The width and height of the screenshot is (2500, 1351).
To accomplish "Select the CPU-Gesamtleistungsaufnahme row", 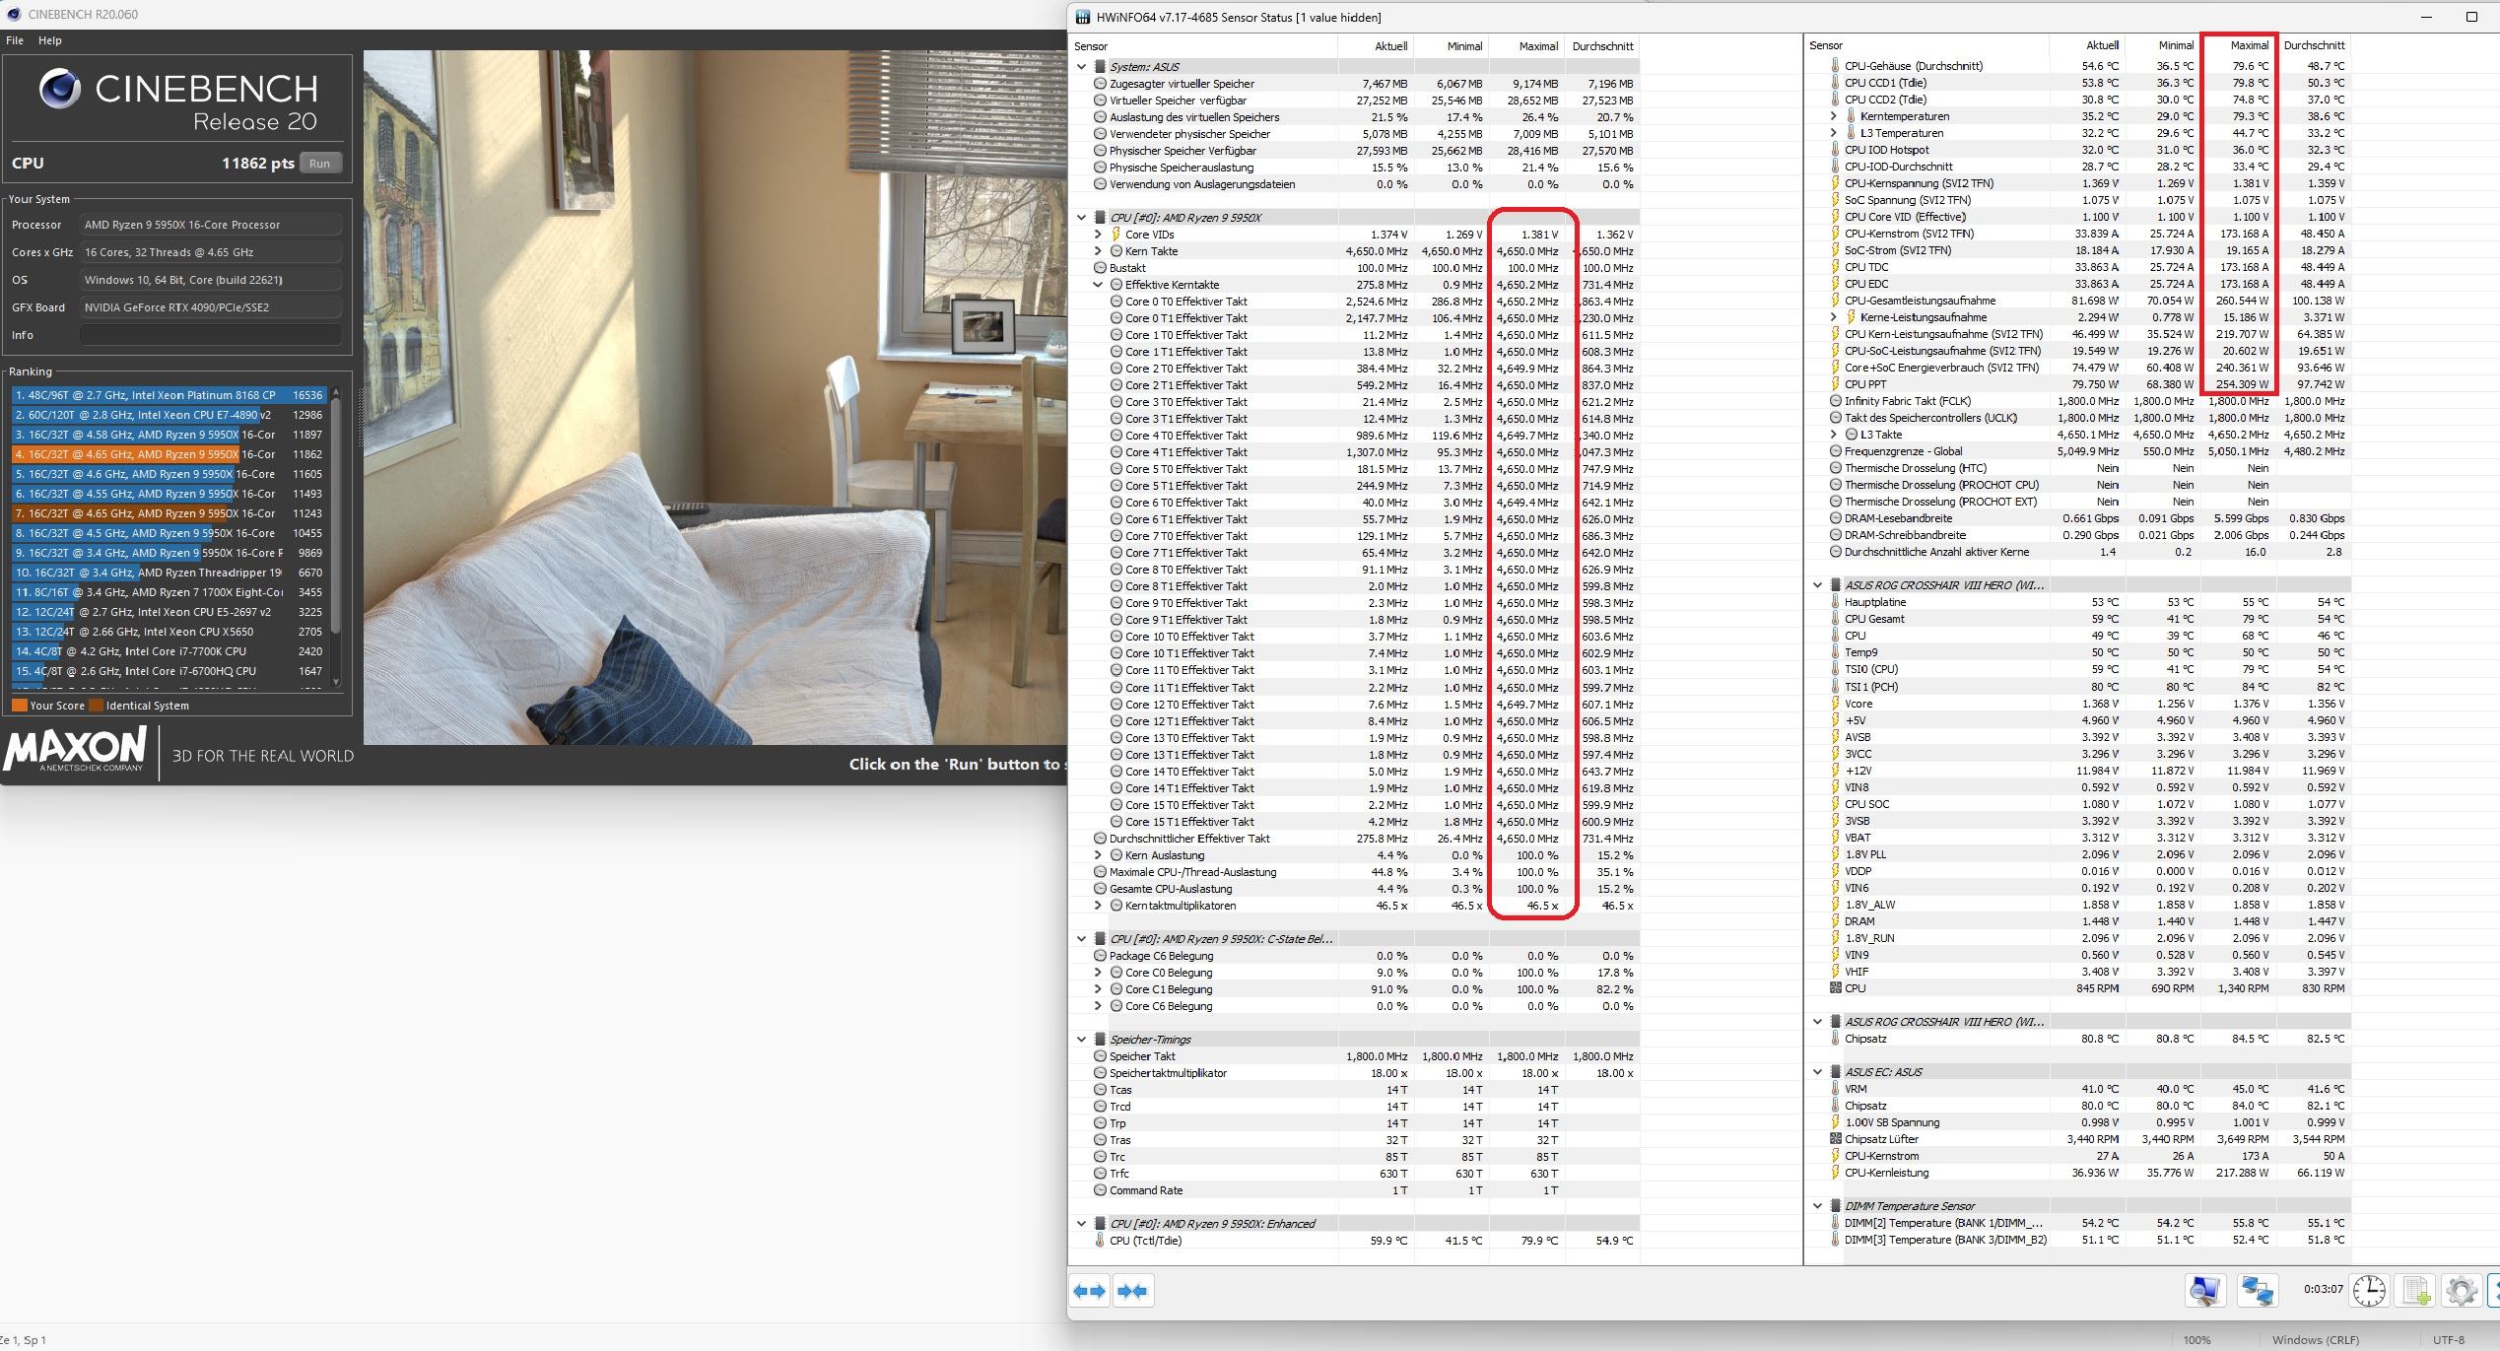I will tap(2079, 301).
